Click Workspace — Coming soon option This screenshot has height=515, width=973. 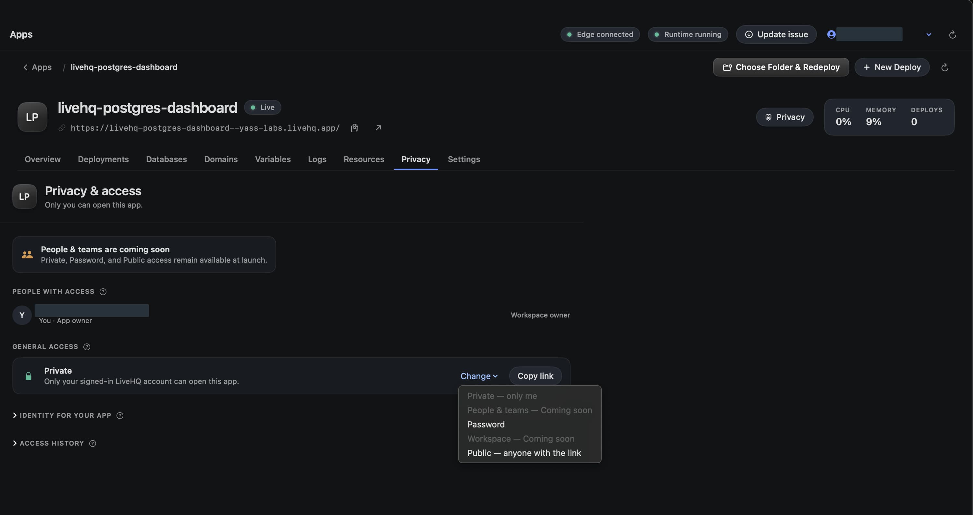(530, 439)
